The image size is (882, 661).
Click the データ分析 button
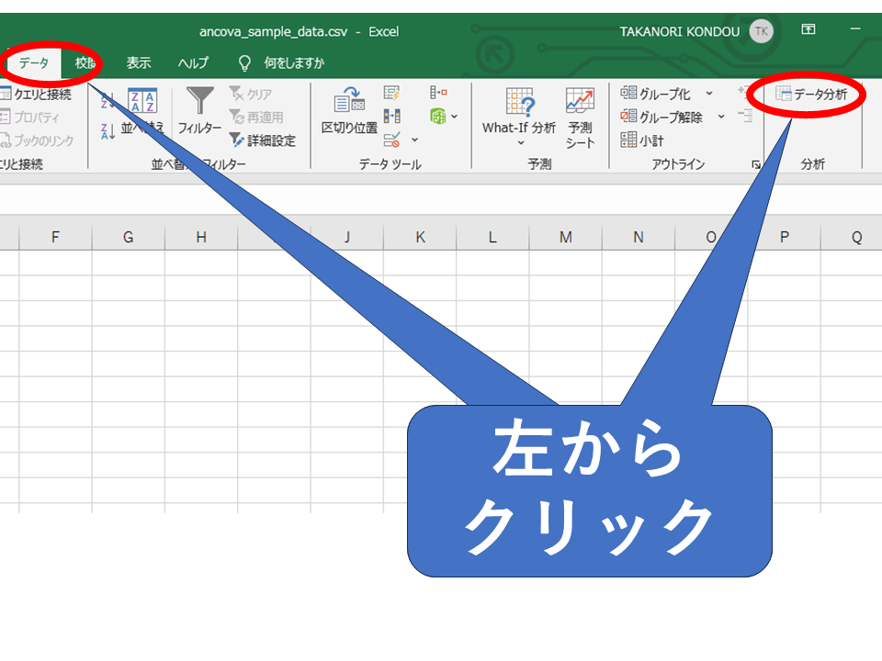pos(809,94)
